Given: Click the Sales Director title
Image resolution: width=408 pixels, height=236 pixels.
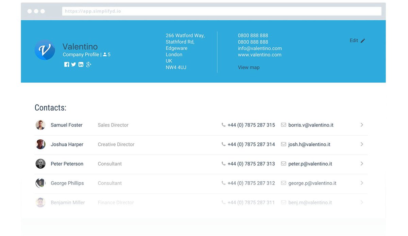Looking at the screenshot, I should tap(113, 125).
